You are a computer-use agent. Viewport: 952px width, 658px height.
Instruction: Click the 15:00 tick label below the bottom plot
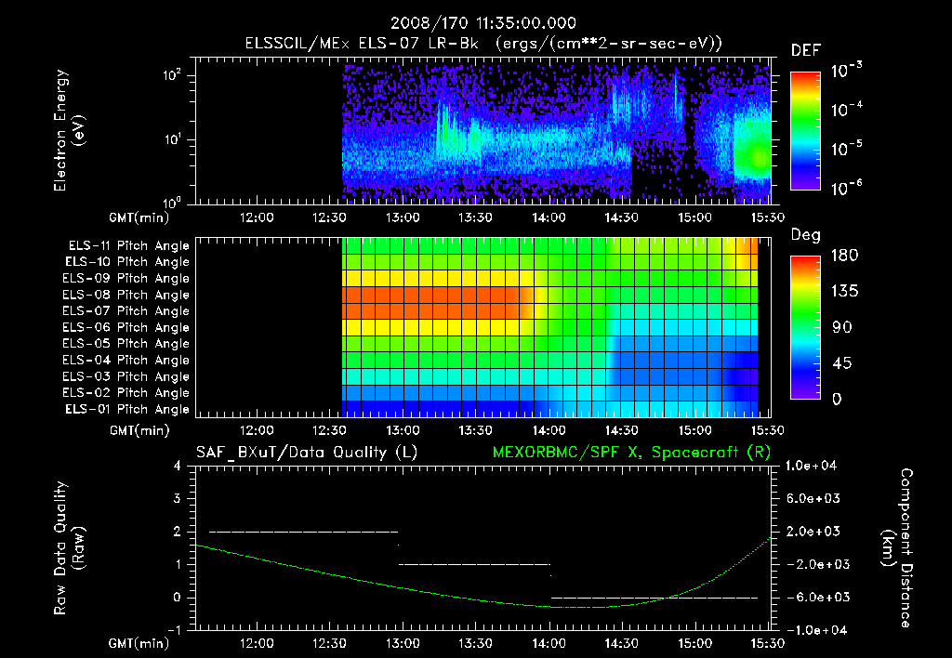point(695,643)
